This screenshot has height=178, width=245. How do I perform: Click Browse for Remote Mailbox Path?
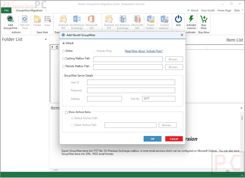tap(174, 67)
